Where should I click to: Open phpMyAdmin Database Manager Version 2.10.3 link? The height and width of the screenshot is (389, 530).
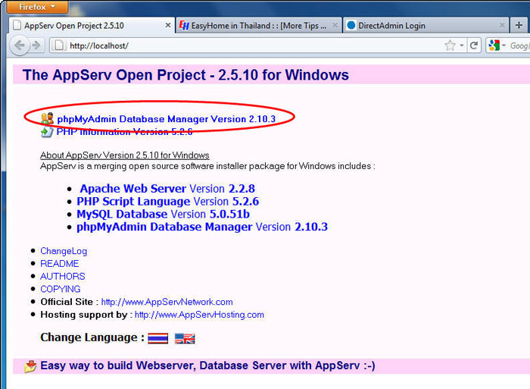[x=167, y=119]
